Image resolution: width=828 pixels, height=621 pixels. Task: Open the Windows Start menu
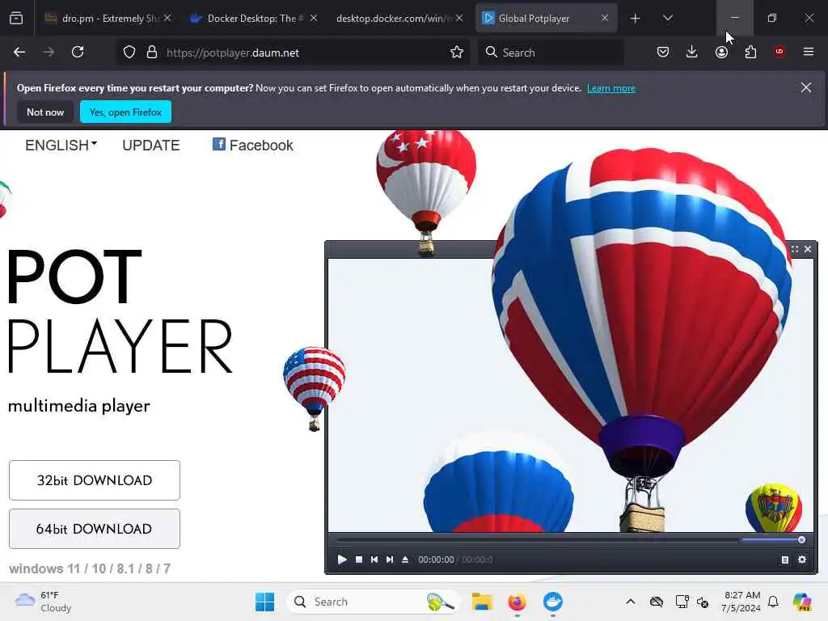tap(264, 602)
